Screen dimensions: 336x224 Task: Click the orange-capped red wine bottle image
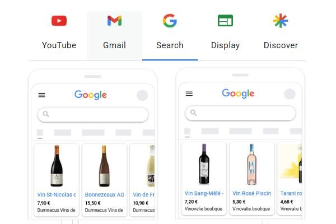coord(57,166)
